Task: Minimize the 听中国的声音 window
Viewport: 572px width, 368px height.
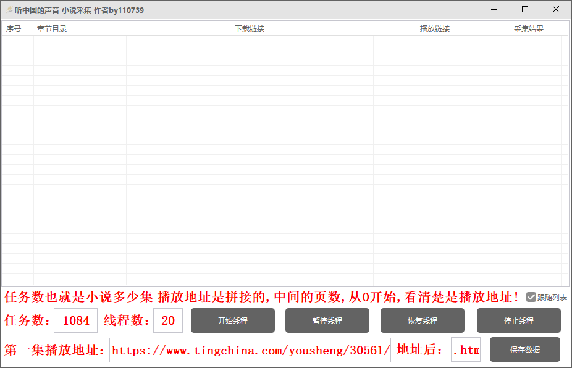Action: pos(493,9)
